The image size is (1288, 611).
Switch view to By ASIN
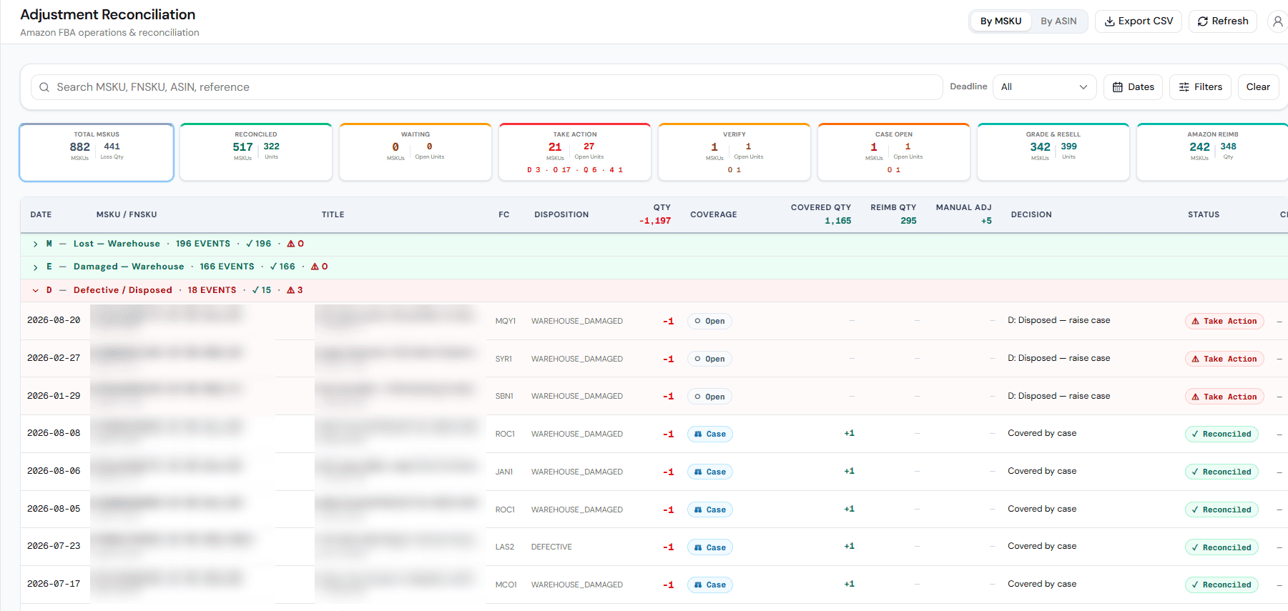click(x=1058, y=21)
